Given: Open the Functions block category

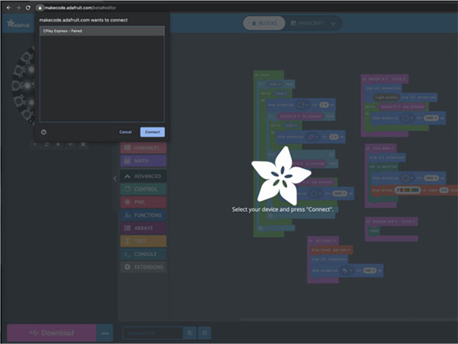Looking at the screenshot, I should click(143, 215).
